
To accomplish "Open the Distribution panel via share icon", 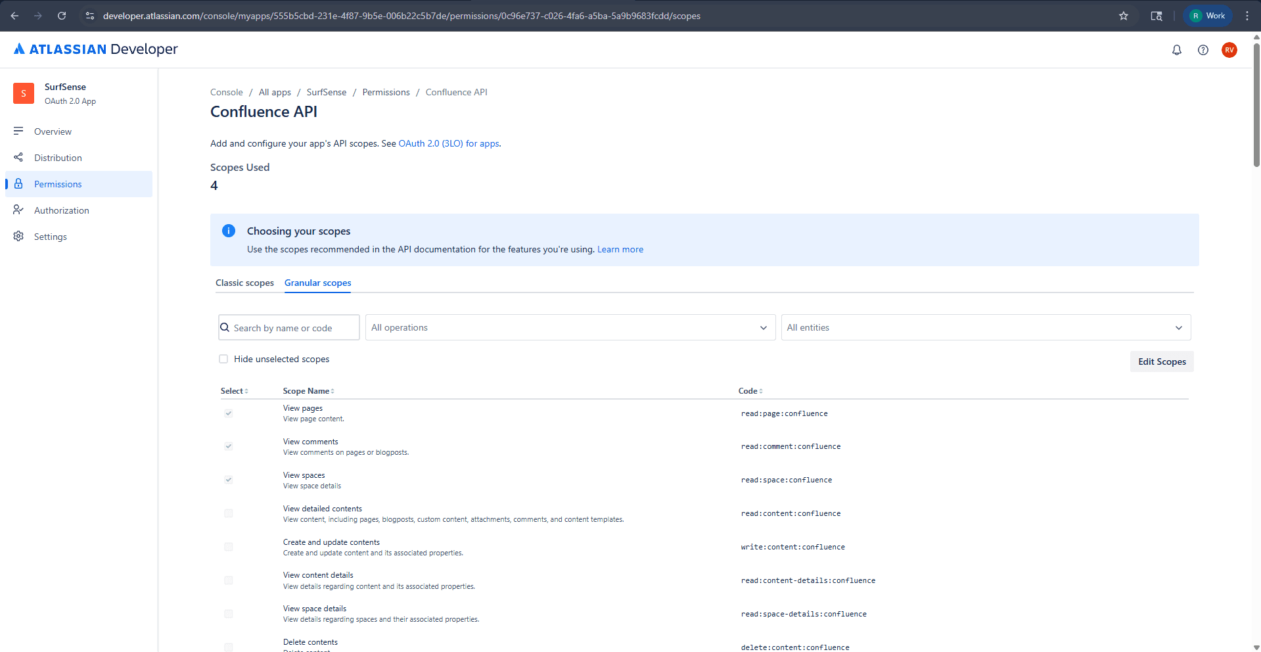I will [x=18, y=158].
